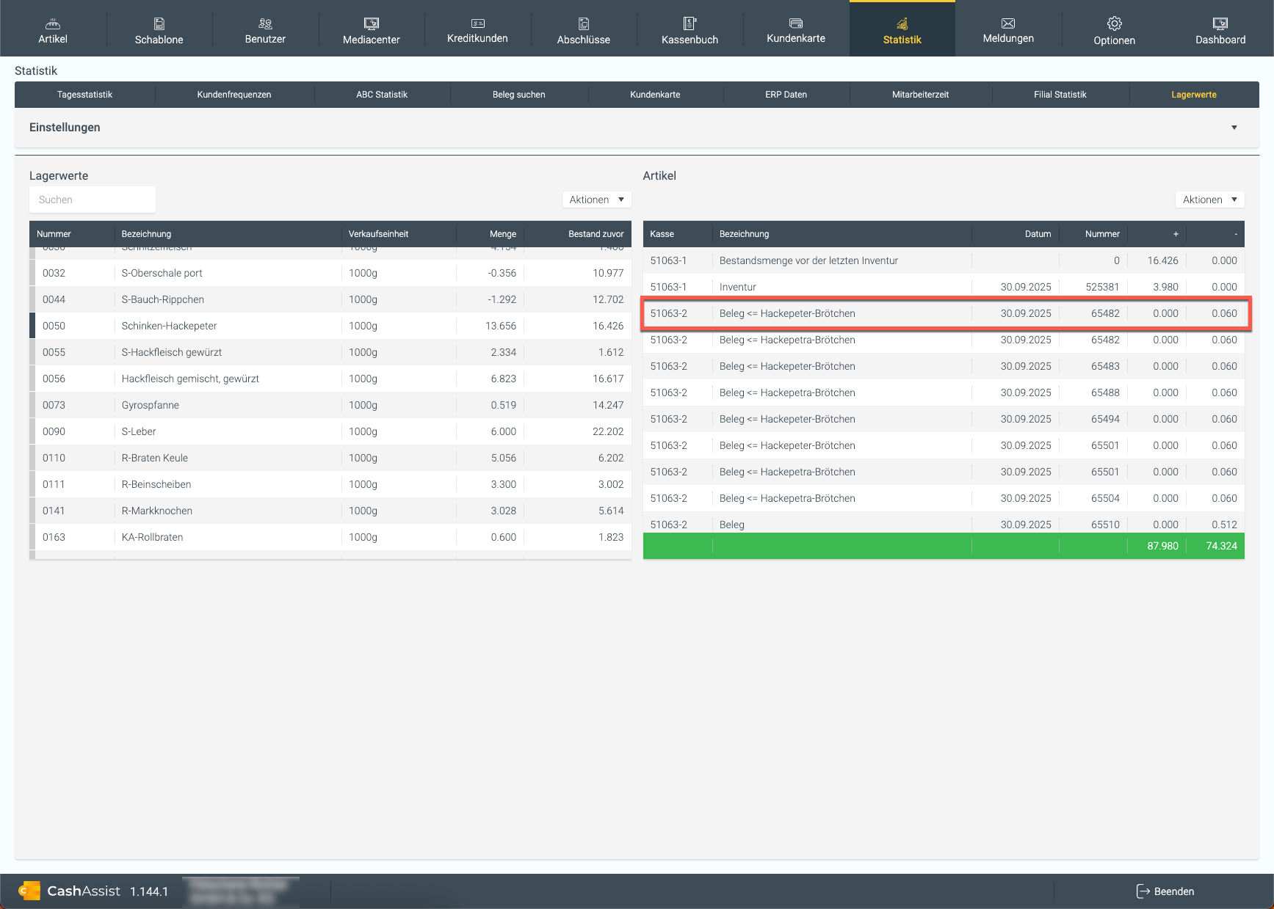
Task: Select the Kassenbuch icon
Action: click(x=690, y=23)
